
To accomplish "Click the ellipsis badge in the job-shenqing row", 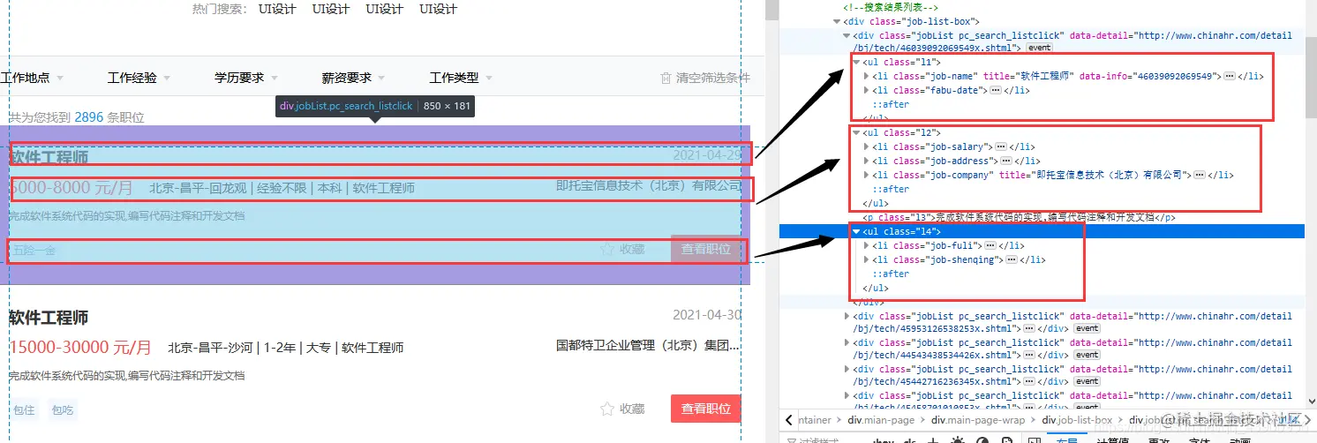I will pyautogui.click(x=1012, y=259).
